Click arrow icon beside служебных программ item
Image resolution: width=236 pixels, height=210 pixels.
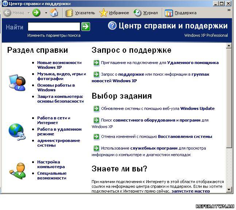pyautogui.click(x=96, y=148)
